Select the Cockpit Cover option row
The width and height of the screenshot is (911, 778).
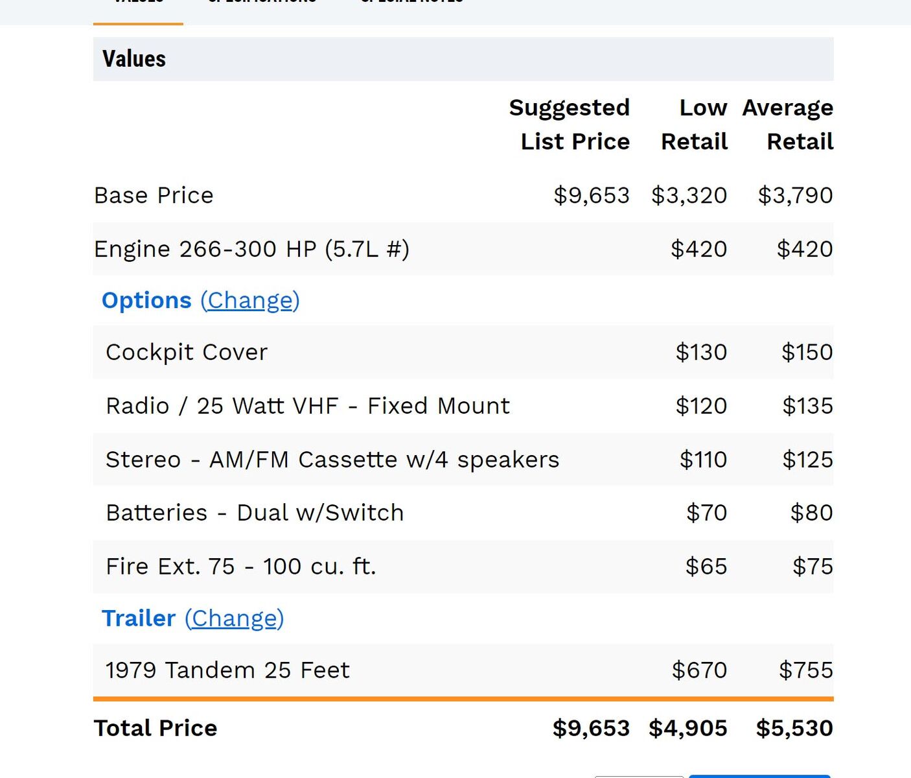tap(187, 352)
